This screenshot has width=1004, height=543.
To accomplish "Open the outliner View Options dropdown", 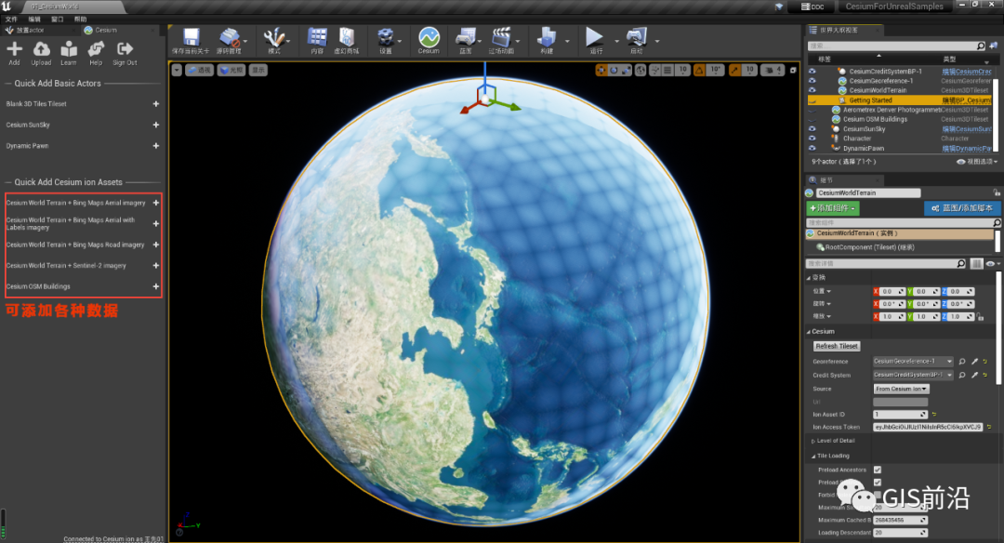I will pos(977,162).
